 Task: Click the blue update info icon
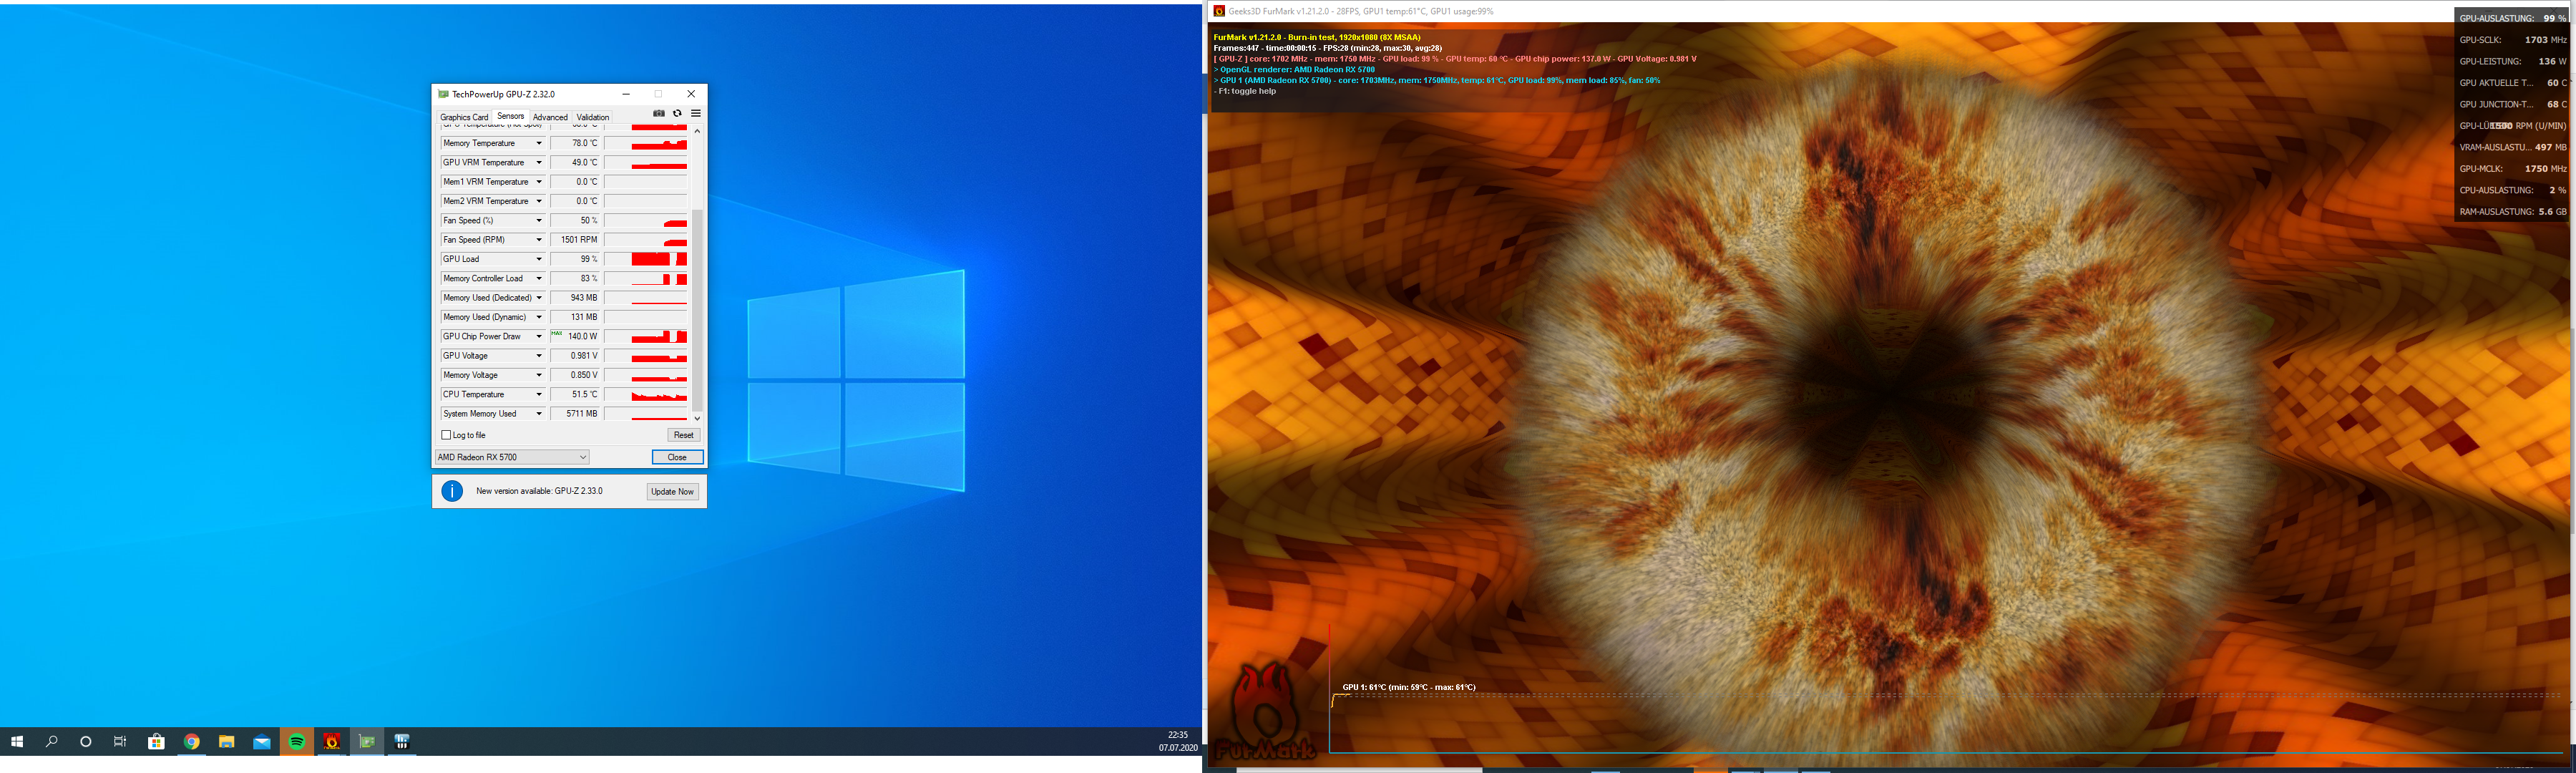click(452, 491)
